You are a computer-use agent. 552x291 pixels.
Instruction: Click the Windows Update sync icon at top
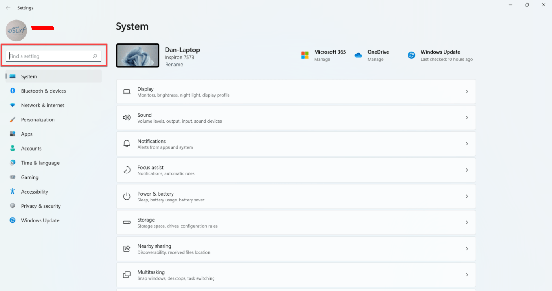pyautogui.click(x=411, y=55)
